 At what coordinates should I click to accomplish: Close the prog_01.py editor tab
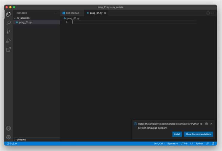click(105, 13)
